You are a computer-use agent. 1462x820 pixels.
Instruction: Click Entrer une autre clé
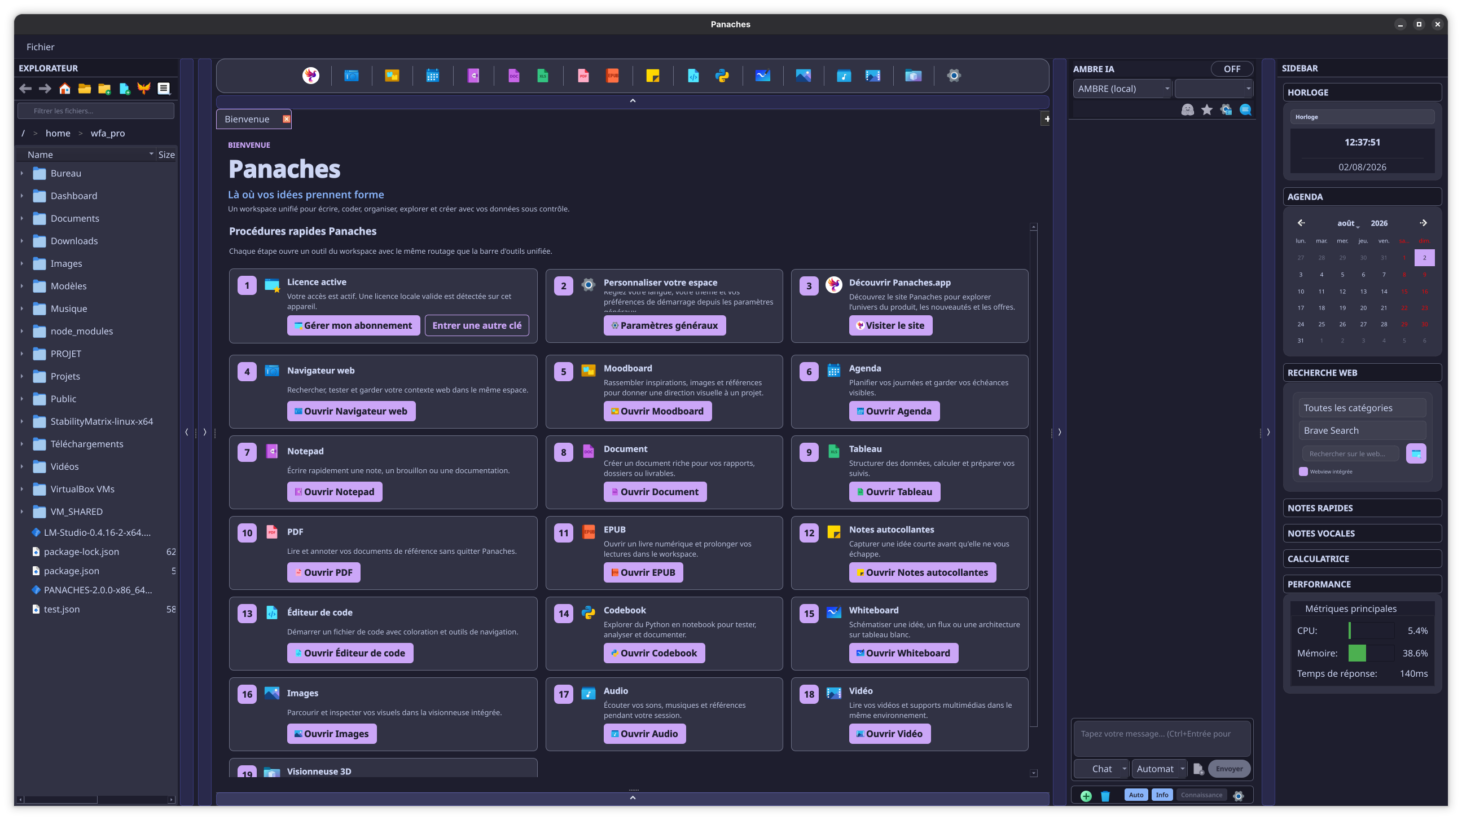477,325
